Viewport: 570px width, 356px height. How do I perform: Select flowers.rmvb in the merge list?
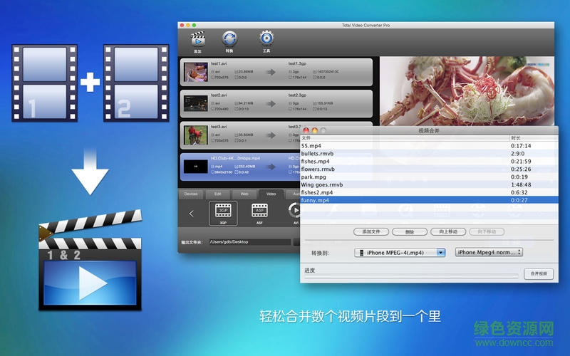coord(318,169)
